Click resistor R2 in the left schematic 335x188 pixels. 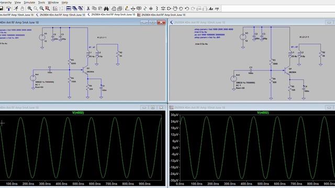click(118, 54)
